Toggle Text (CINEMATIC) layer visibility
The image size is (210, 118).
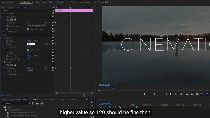coord(4,32)
